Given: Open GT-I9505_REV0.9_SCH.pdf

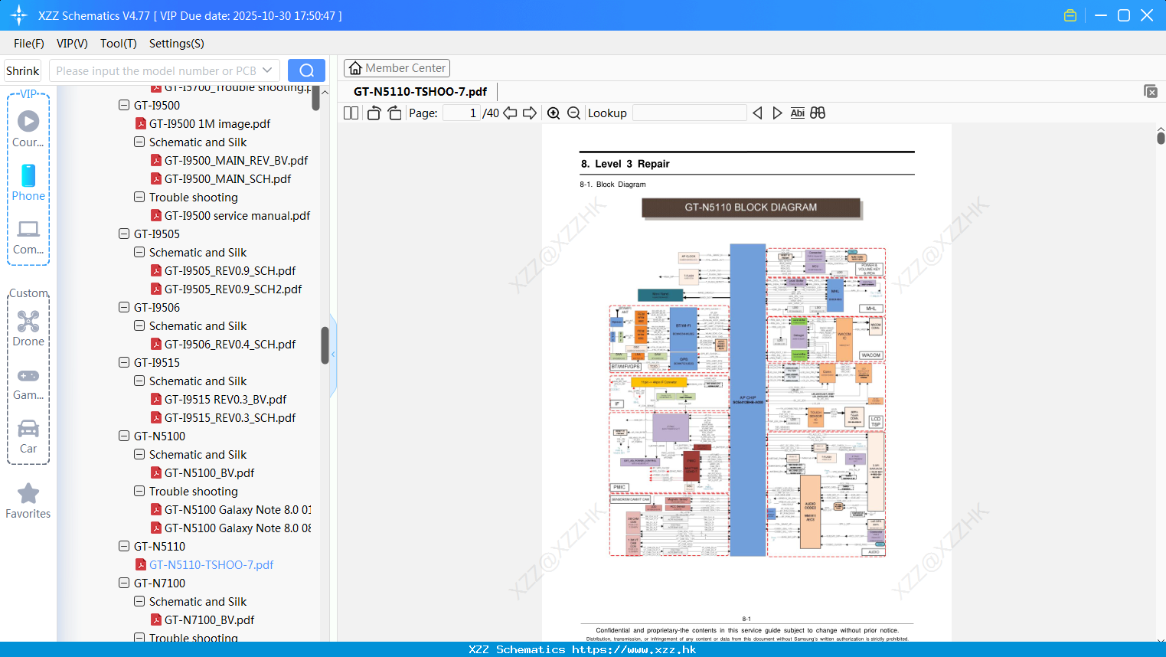Looking at the screenshot, I should [x=230, y=270].
